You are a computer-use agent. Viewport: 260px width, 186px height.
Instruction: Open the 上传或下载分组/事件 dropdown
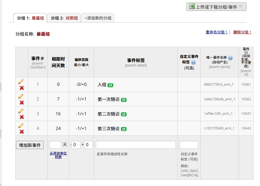pos(216,7)
